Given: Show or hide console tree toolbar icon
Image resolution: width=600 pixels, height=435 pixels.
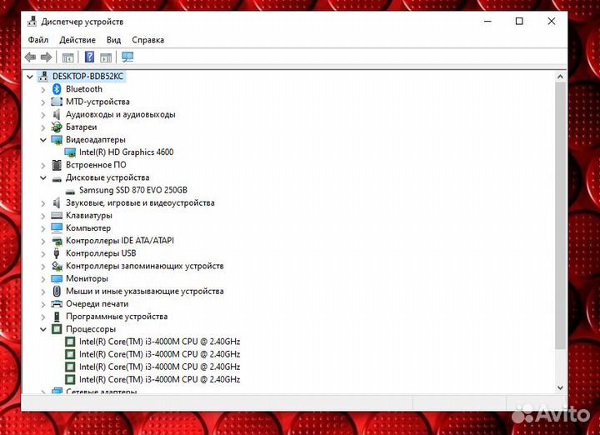Looking at the screenshot, I should pyautogui.click(x=67, y=57).
